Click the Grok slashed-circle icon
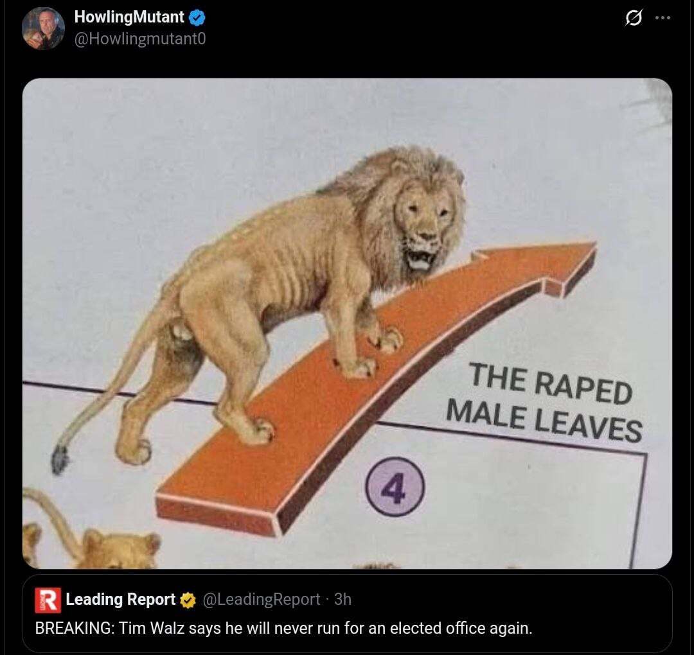This screenshot has height=655, width=694. pyautogui.click(x=634, y=18)
